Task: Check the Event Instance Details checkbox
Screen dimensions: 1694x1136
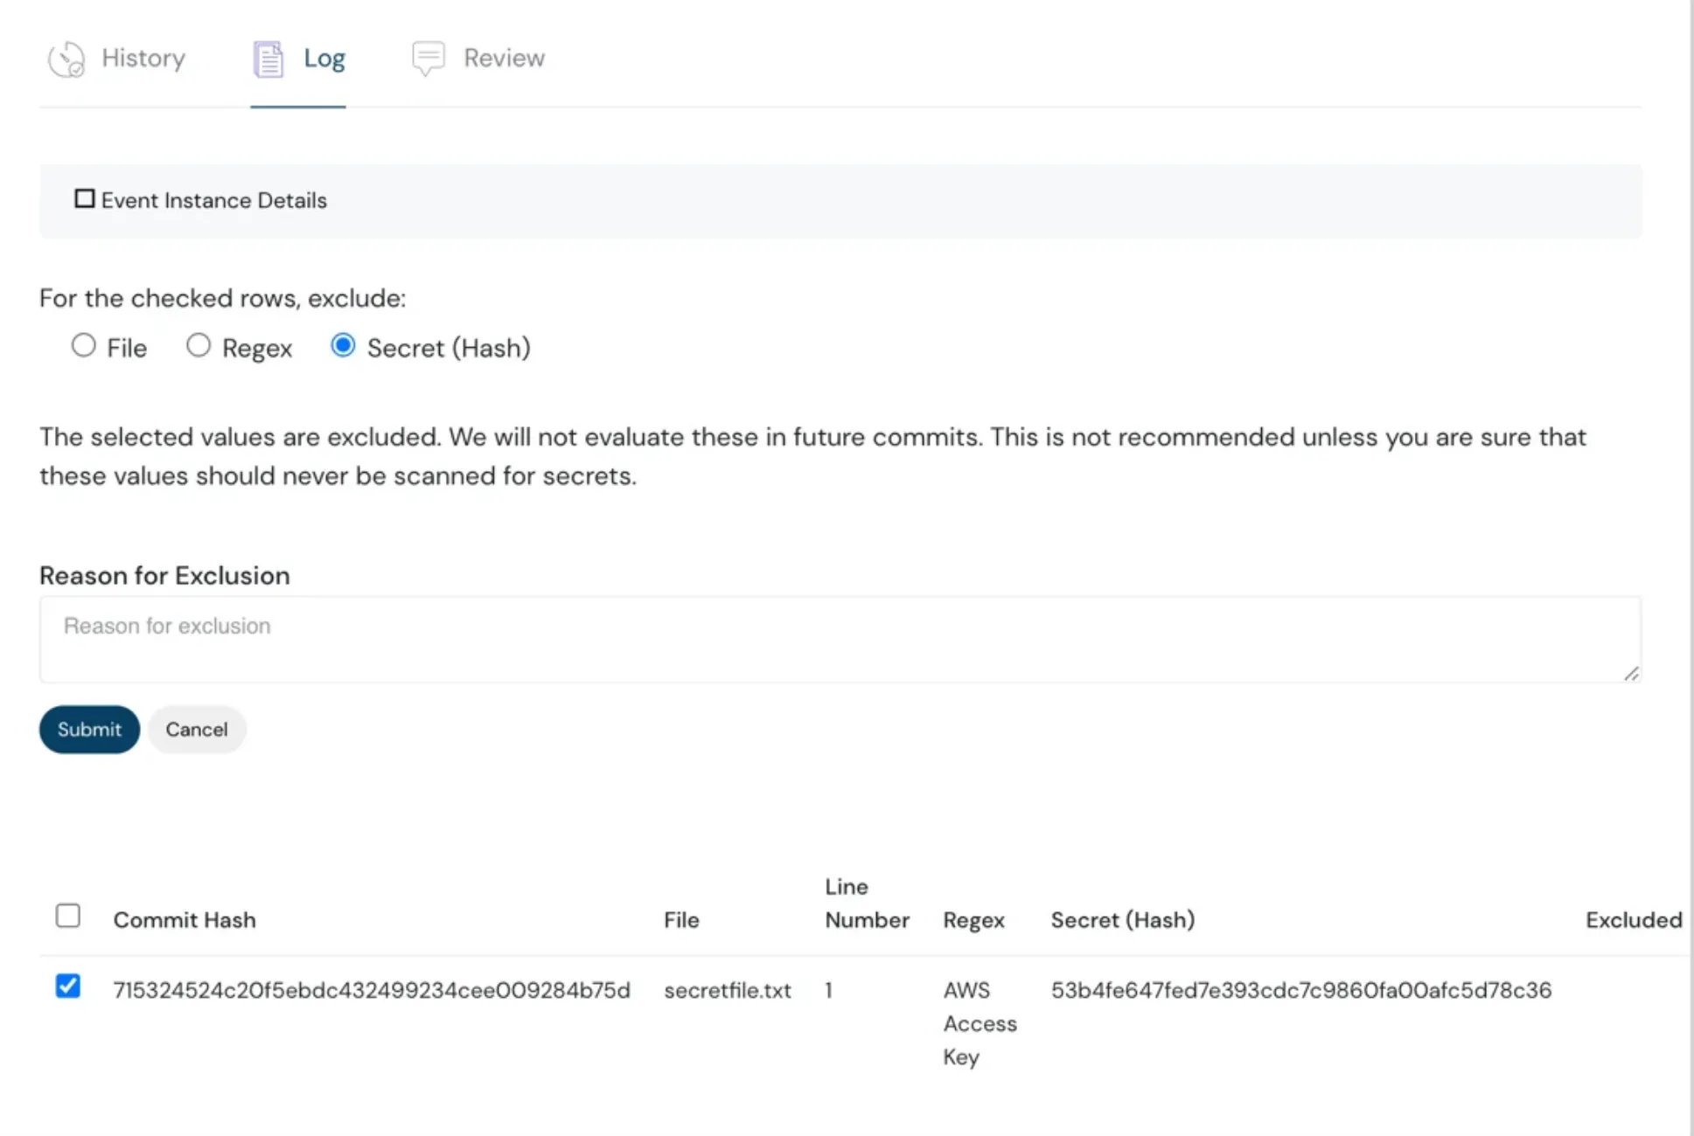Action: tap(84, 198)
